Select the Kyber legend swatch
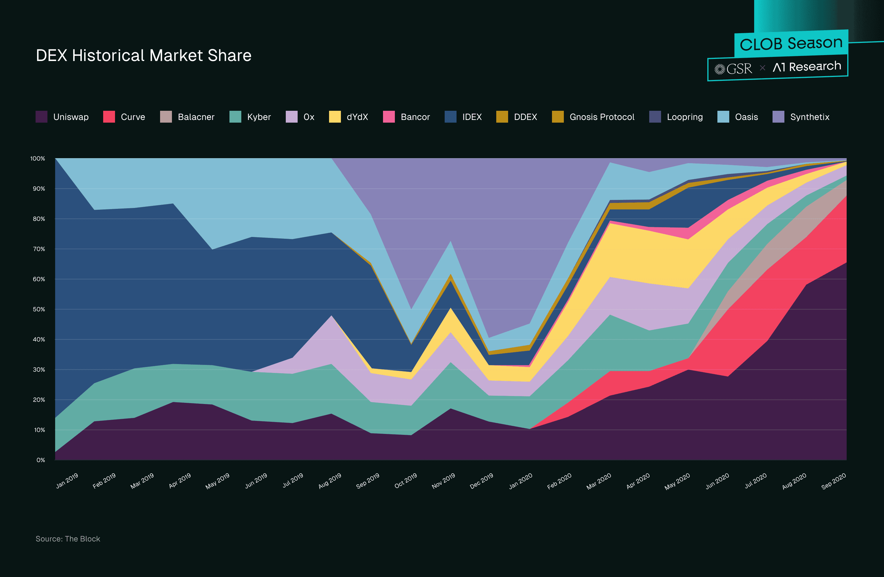The height and width of the screenshot is (577, 884). 235,116
